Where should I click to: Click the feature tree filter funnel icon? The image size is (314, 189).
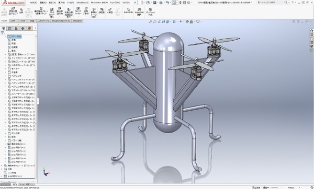click(3, 33)
